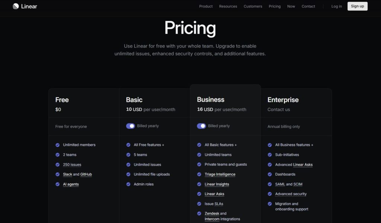The height and width of the screenshot is (223, 381).
Task: Open the Resources navigation dropdown
Action: [x=228, y=6]
